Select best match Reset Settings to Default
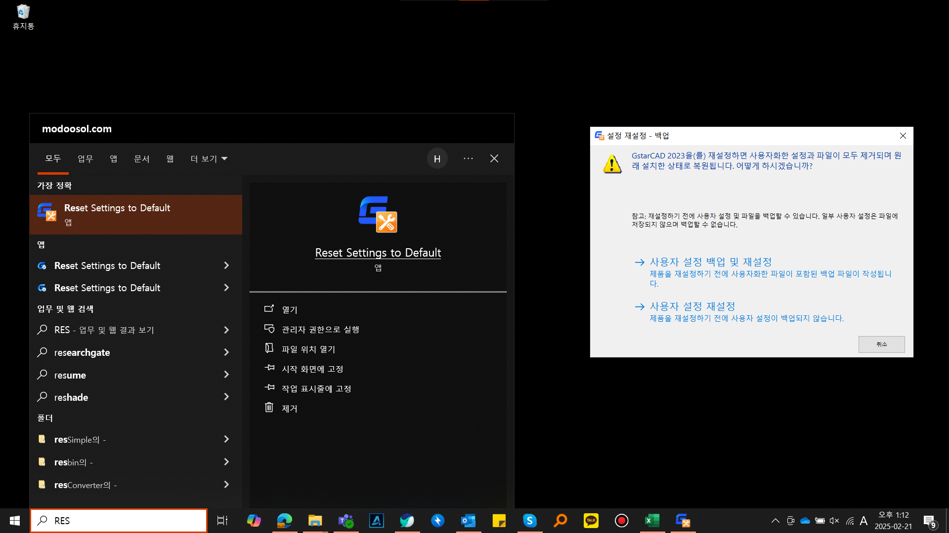Screen dimensions: 949x533 point(136,214)
